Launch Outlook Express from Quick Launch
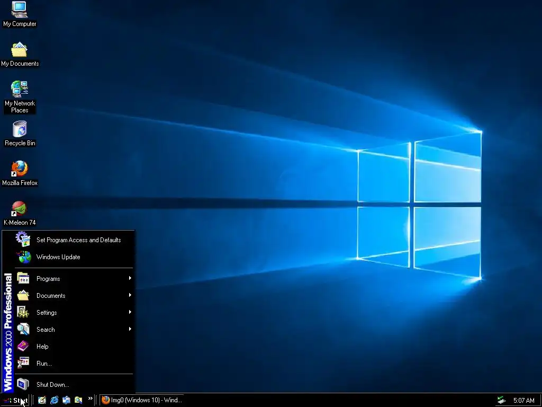Image resolution: width=542 pixels, height=407 pixels. pos(66,400)
